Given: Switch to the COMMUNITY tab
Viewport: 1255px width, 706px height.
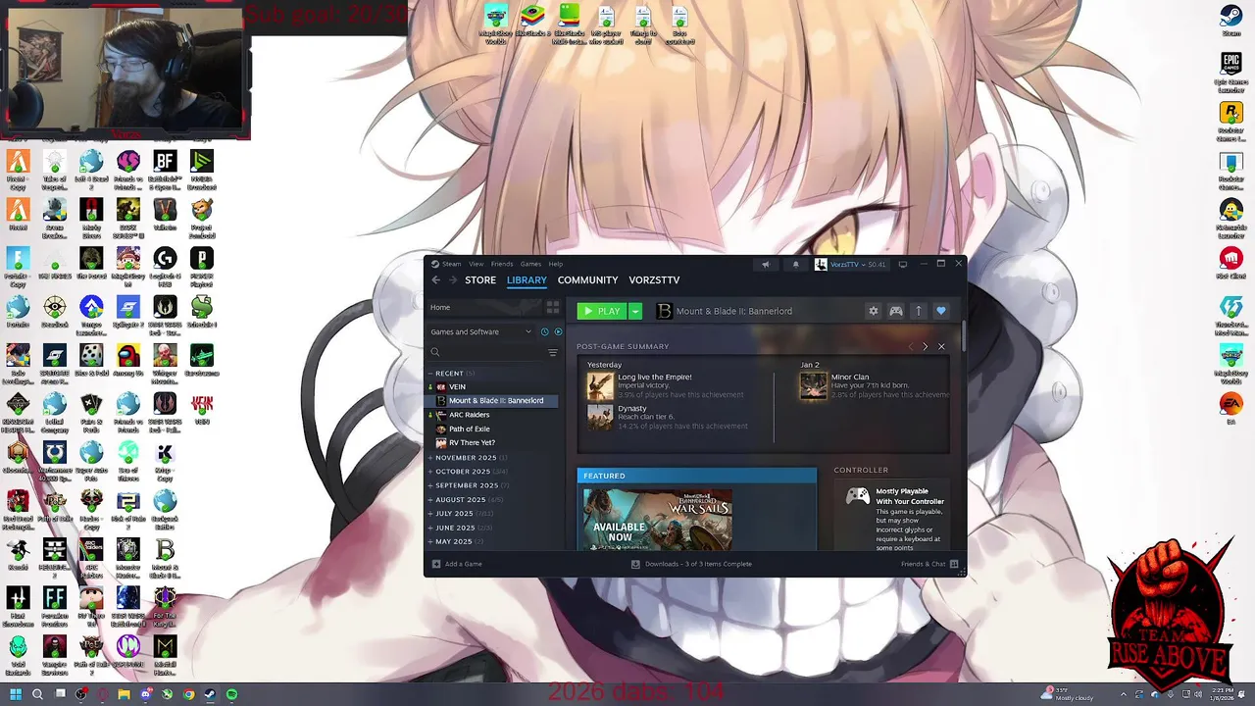Looking at the screenshot, I should tap(587, 280).
